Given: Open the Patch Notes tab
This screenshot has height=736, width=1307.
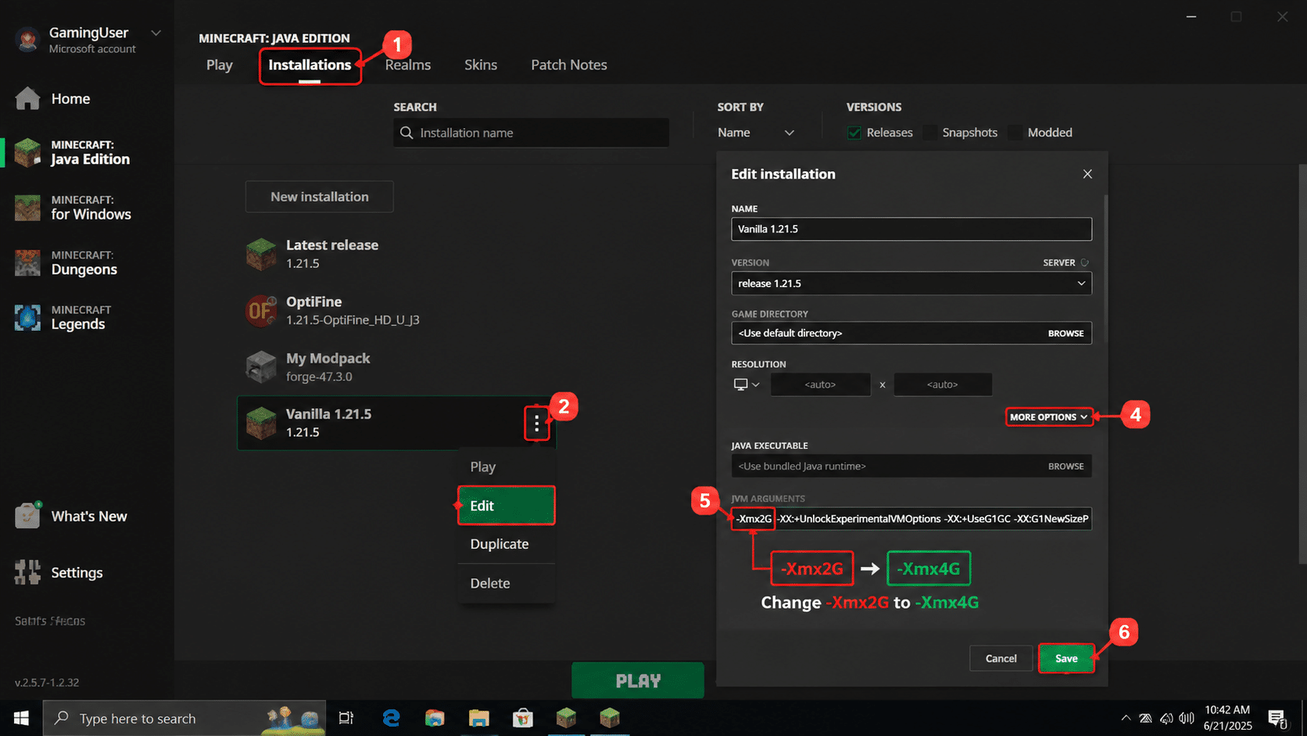Looking at the screenshot, I should 569,65.
